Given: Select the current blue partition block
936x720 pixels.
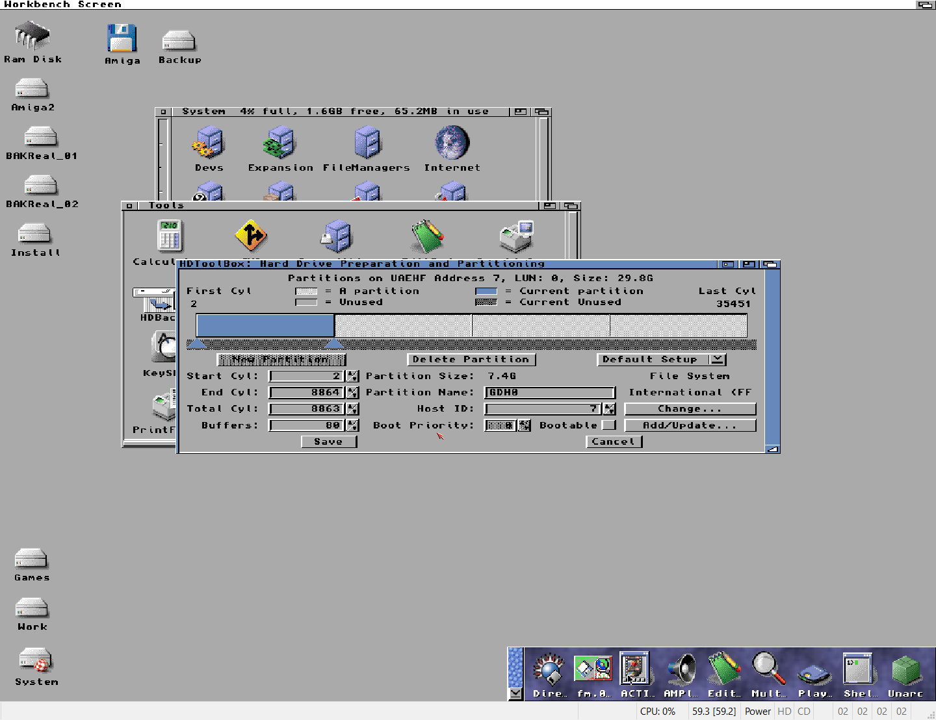Looking at the screenshot, I should pyautogui.click(x=265, y=325).
